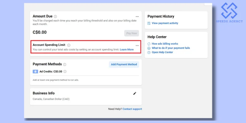Click the info icon next to Payment Methods
246x123 pixels.
(x=65, y=65)
